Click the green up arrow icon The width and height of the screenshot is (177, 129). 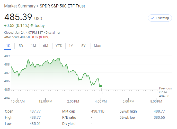[32, 25]
